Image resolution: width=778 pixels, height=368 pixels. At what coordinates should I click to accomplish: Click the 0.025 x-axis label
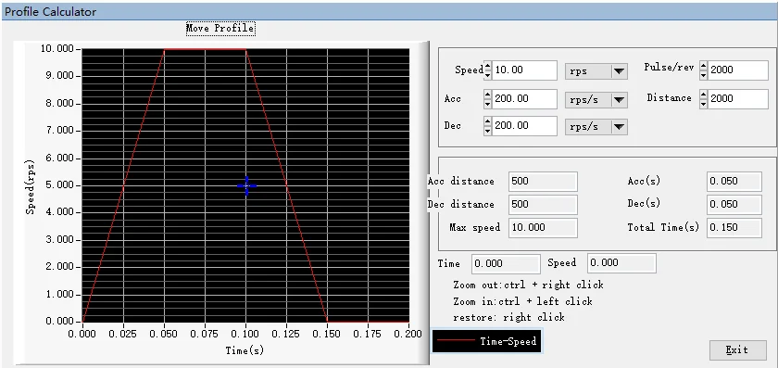tap(123, 334)
